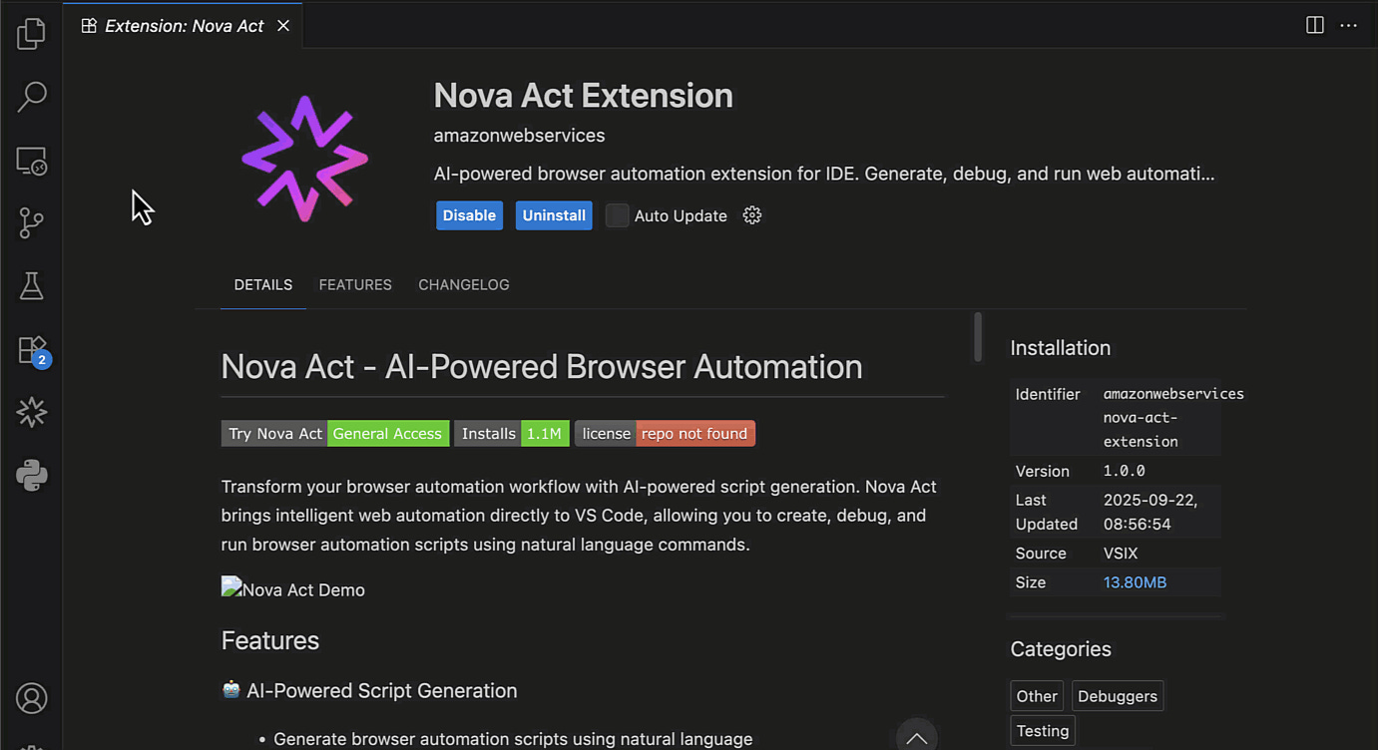This screenshot has height=750, width=1378.
Task: Open the Source Control view
Action: click(x=31, y=223)
